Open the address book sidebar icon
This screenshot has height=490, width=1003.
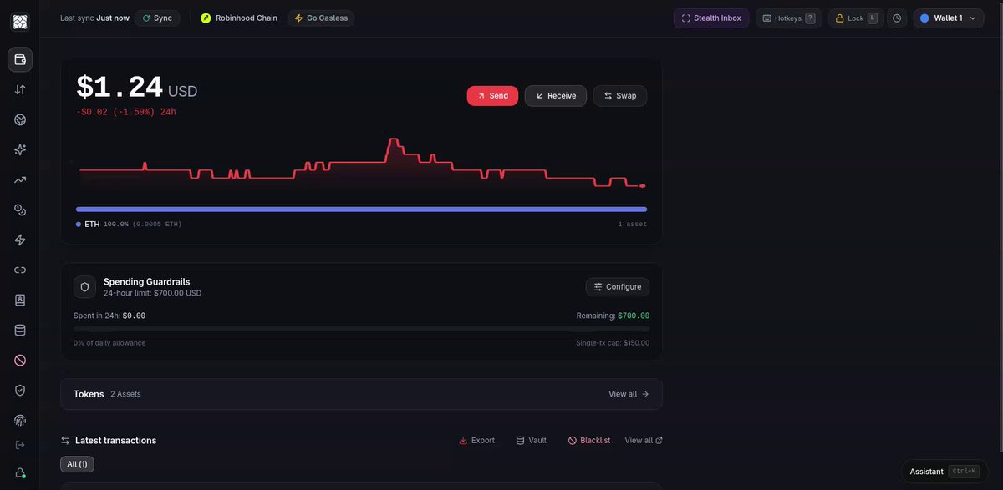(x=20, y=301)
